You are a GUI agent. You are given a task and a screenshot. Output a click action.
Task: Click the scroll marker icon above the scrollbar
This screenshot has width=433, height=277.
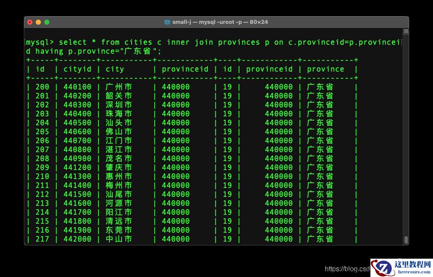(406, 31)
